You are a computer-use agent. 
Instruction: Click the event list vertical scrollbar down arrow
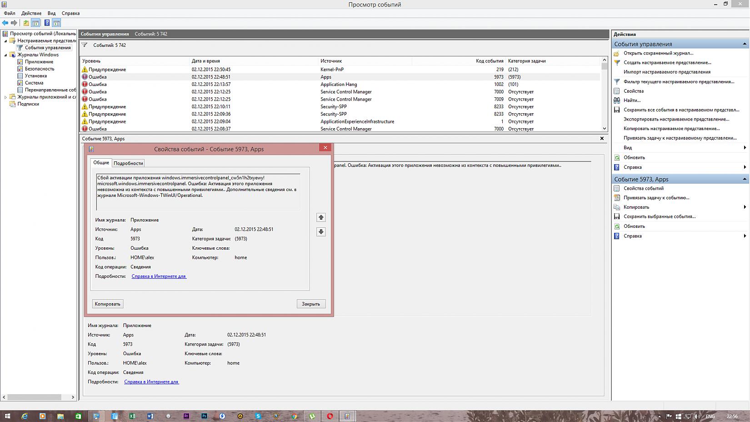tap(604, 129)
